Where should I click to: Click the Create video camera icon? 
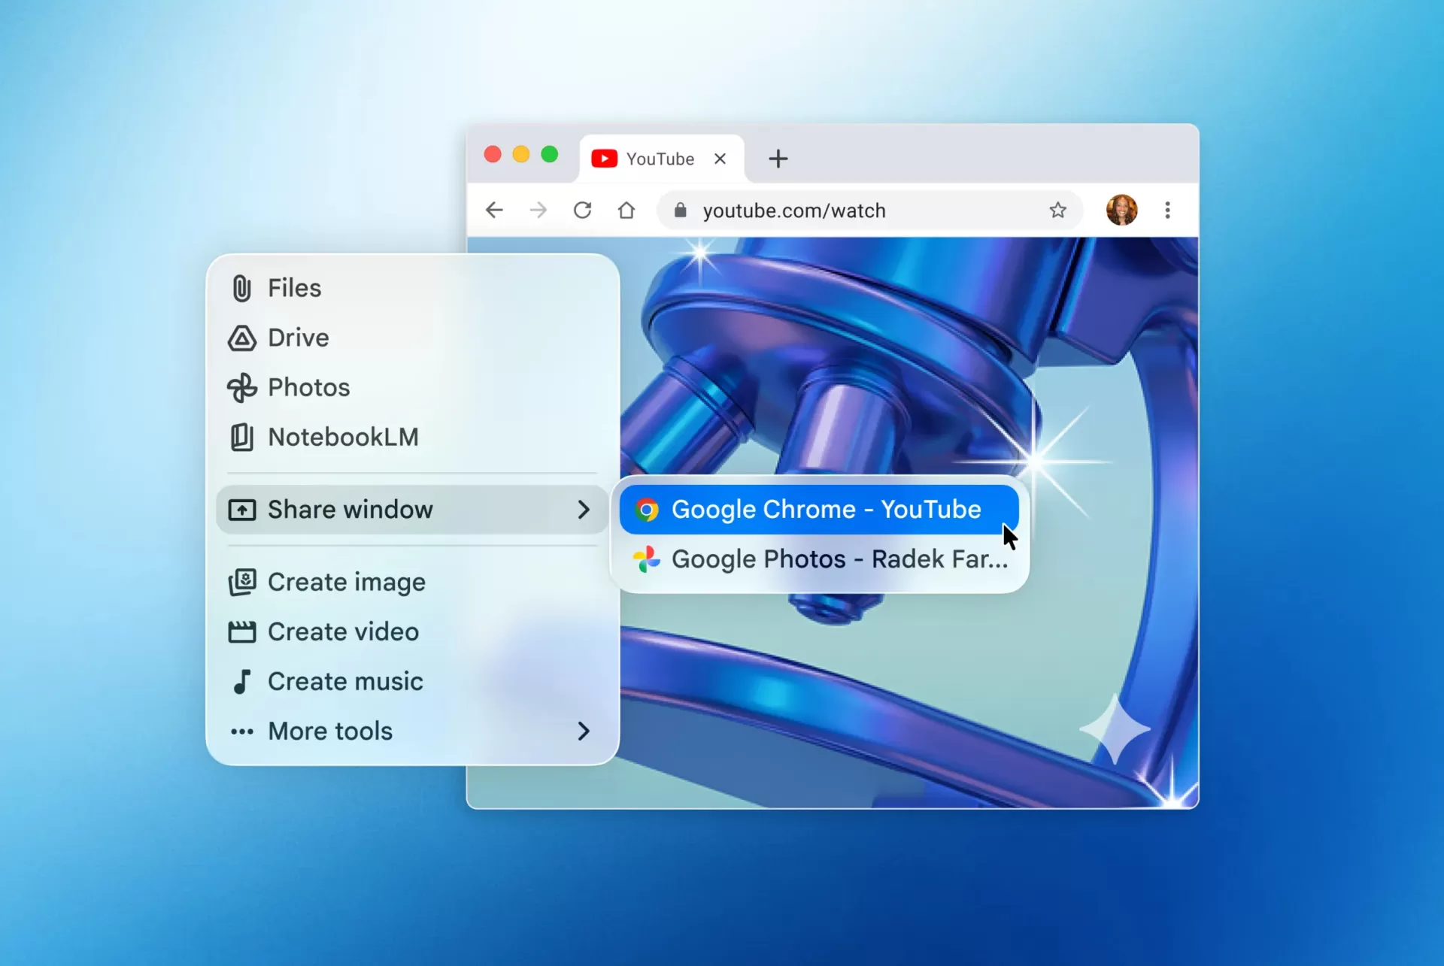point(241,631)
